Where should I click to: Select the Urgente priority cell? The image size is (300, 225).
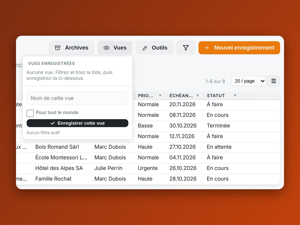coord(148,168)
